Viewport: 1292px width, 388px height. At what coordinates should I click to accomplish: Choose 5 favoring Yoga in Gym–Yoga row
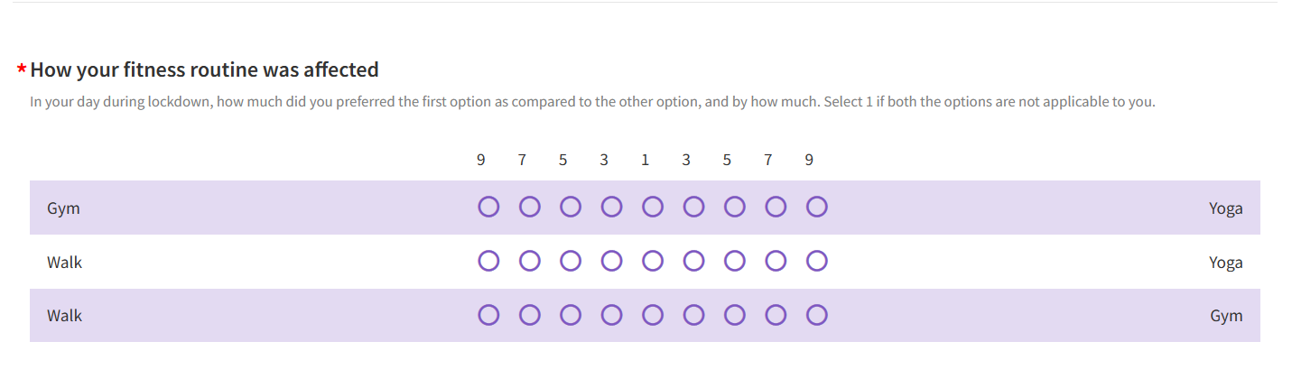coord(735,208)
